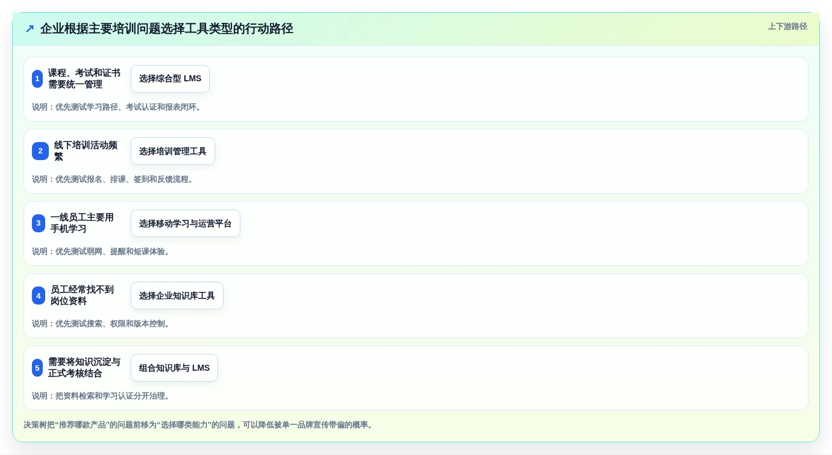832x455 pixels.
Task: Click the note 优先测试报名、排课、签到和反馈流程
Action: tap(114, 179)
